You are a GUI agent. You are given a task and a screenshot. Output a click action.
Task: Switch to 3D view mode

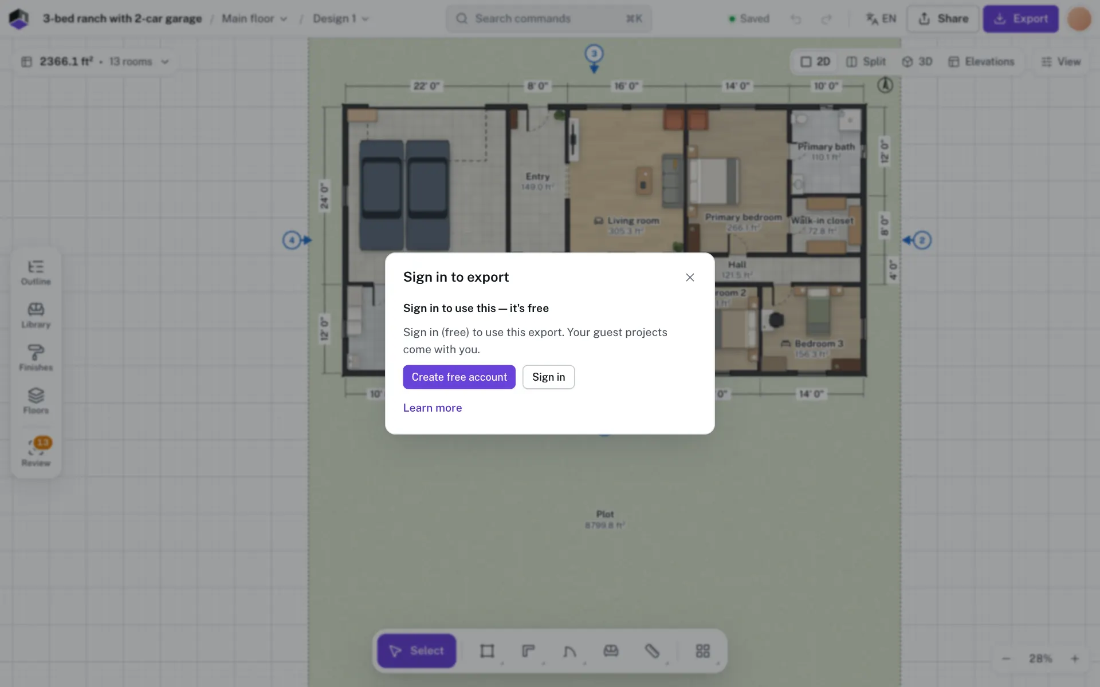(917, 62)
